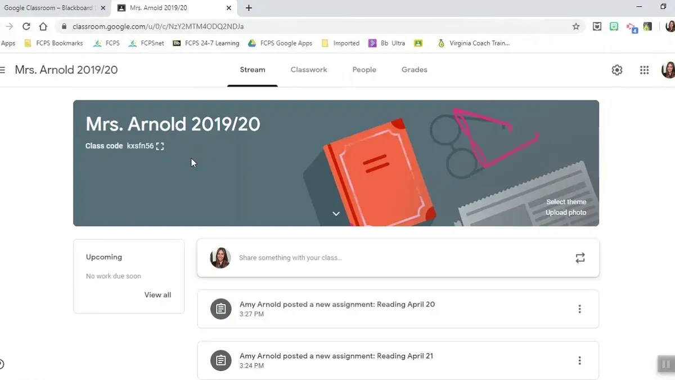Click Upload photo on banner
The width and height of the screenshot is (675, 380).
(566, 213)
